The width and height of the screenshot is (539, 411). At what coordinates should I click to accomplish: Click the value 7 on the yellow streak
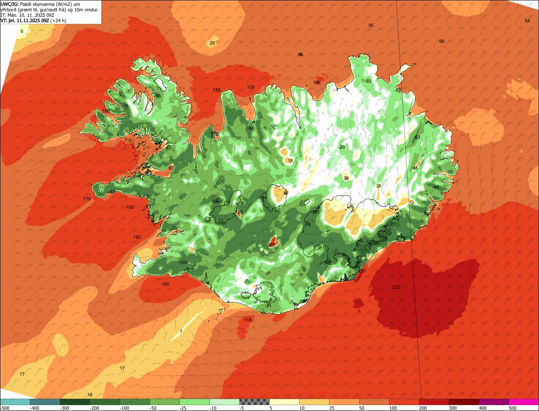[x=181, y=332]
